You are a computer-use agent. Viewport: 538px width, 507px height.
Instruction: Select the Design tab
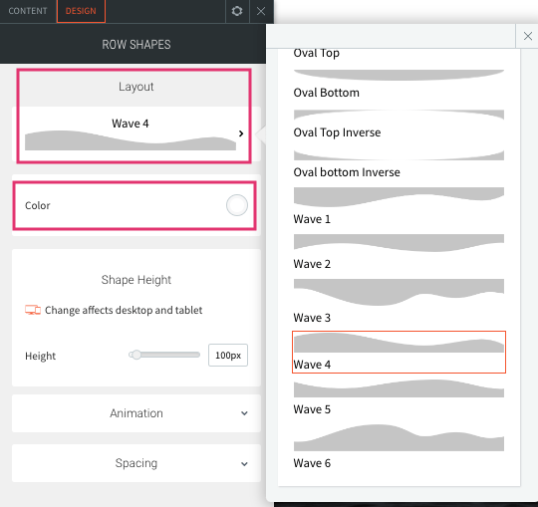point(81,11)
